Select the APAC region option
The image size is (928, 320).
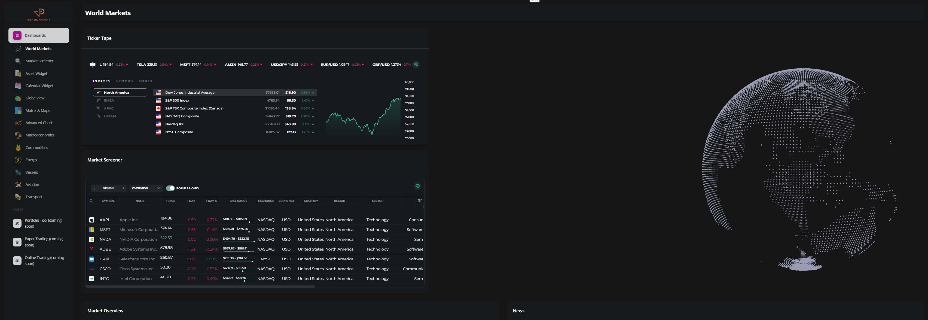pyautogui.click(x=108, y=108)
